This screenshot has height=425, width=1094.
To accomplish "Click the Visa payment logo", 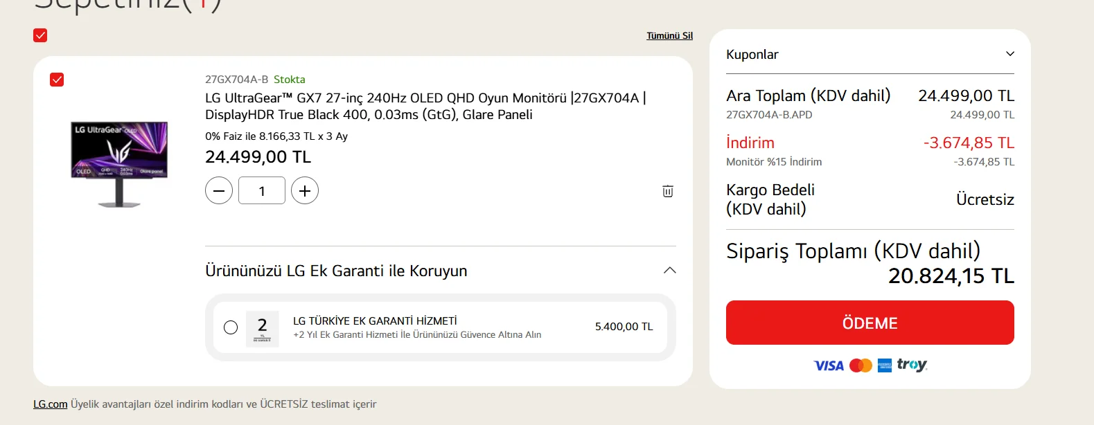I will [x=829, y=365].
